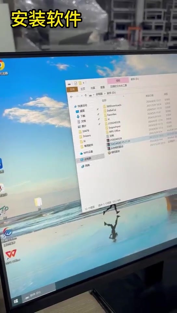Click the Windows Start button

(16, 301)
